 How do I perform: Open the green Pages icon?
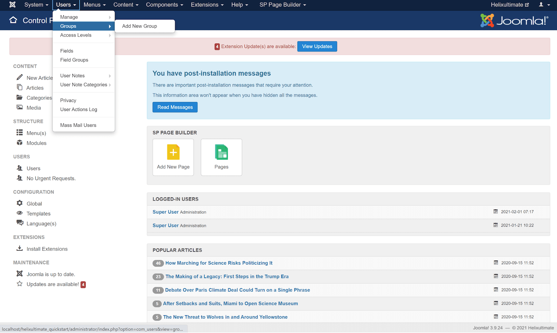point(221,152)
